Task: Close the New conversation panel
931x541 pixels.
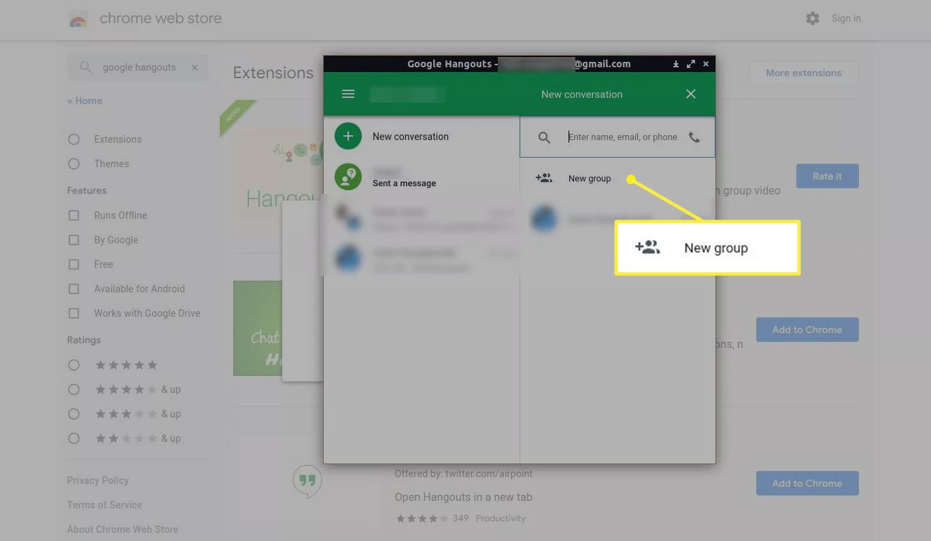Action: pyautogui.click(x=691, y=94)
